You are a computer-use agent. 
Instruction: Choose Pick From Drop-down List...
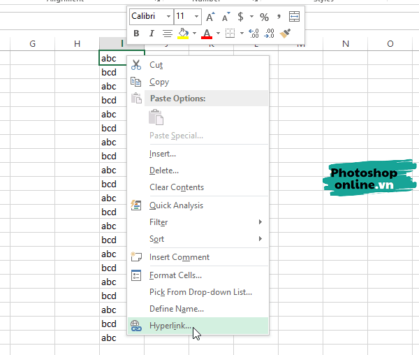[198, 292]
